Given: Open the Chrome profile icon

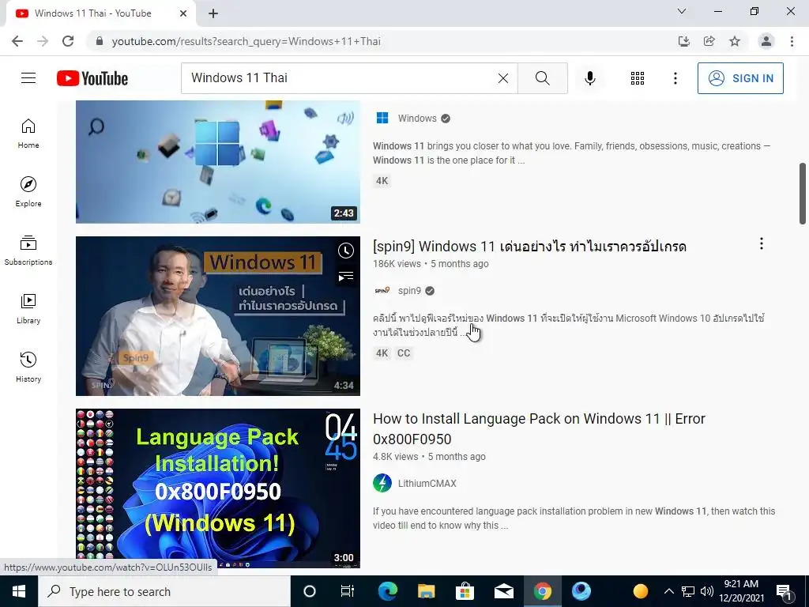Looking at the screenshot, I should tap(766, 41).
